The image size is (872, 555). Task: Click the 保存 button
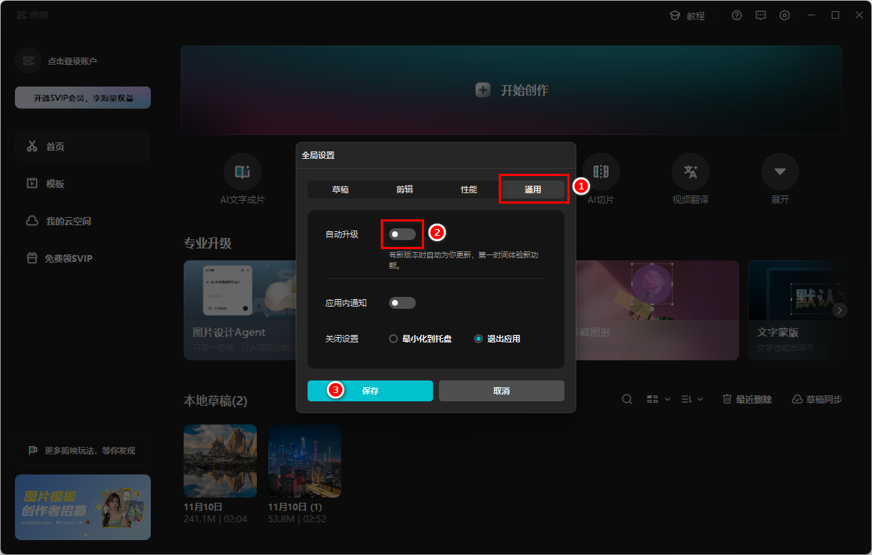[370, 391]
